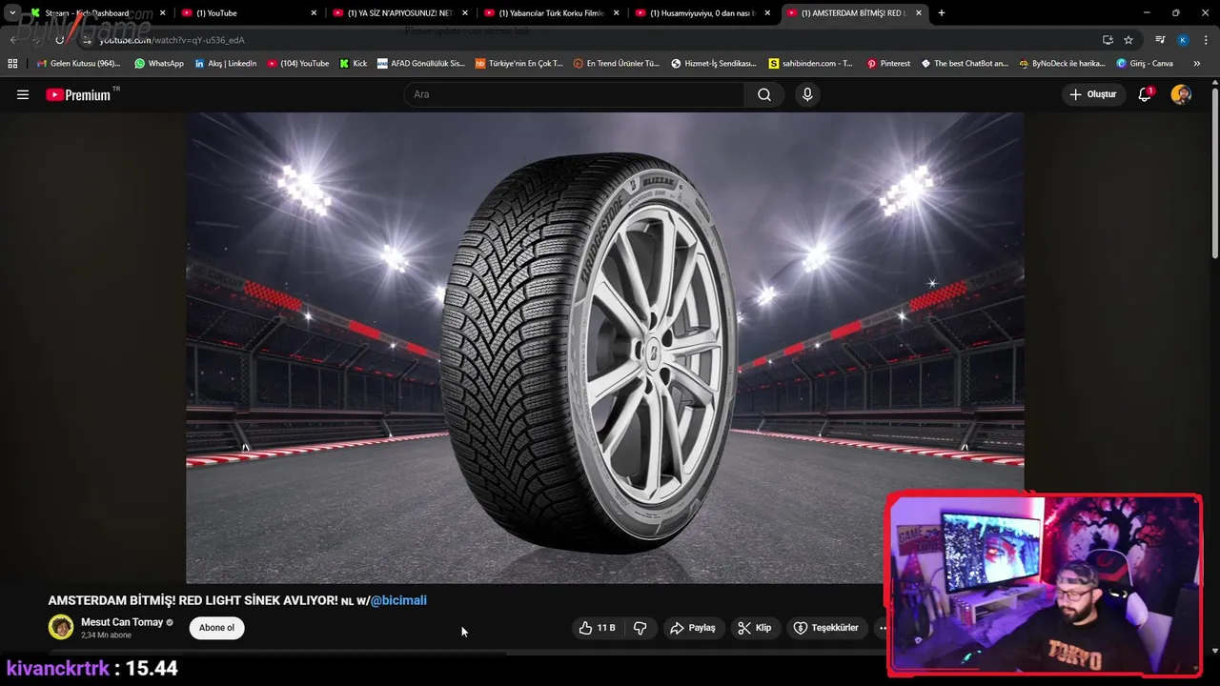Open the YouTube guide hamburger menu

[23, 94]
